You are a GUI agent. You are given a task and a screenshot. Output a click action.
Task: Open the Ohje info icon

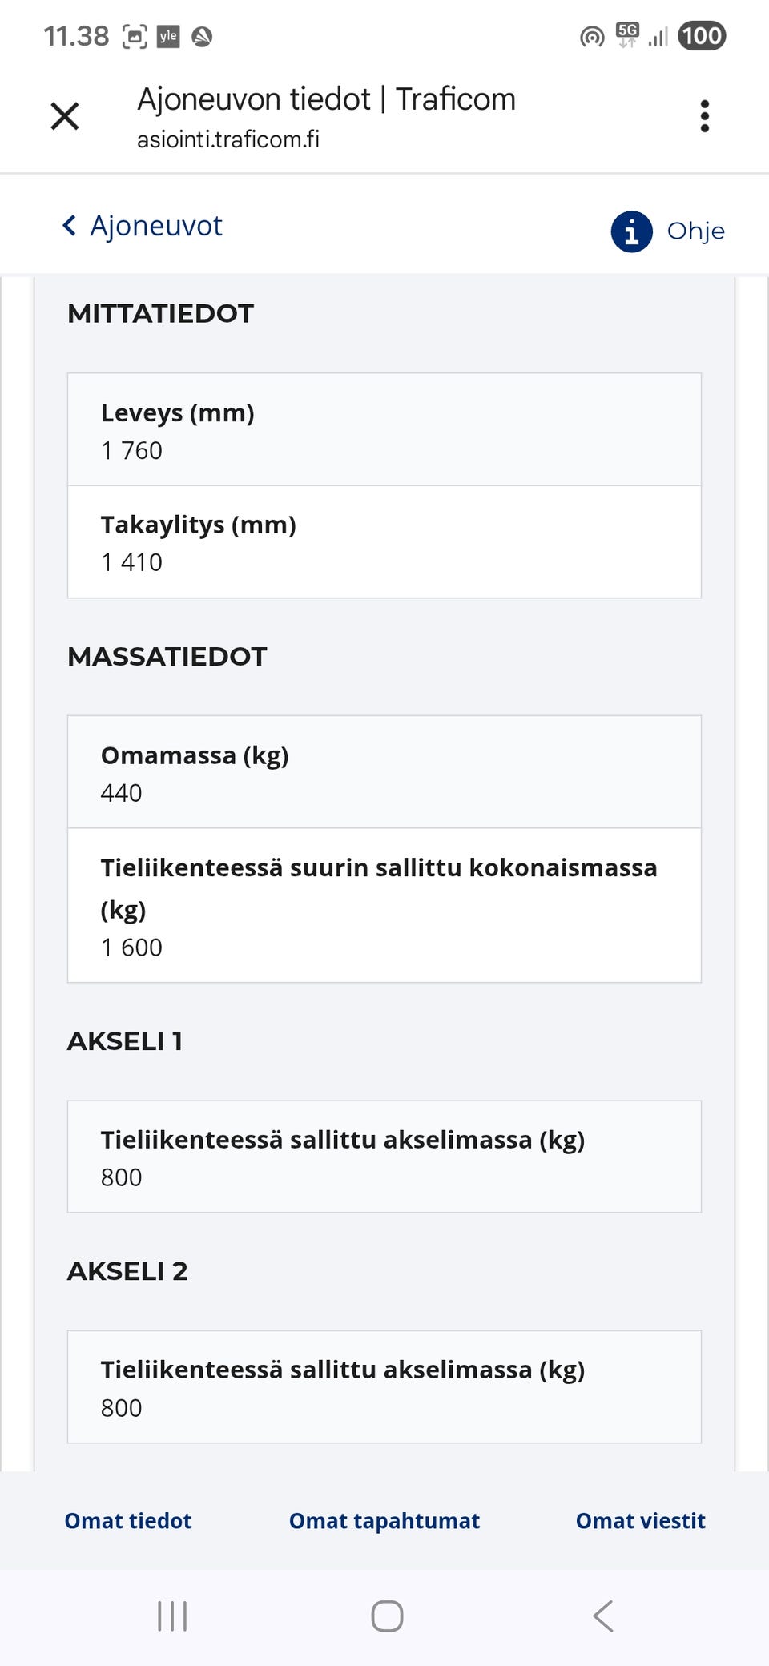[631, 231]
